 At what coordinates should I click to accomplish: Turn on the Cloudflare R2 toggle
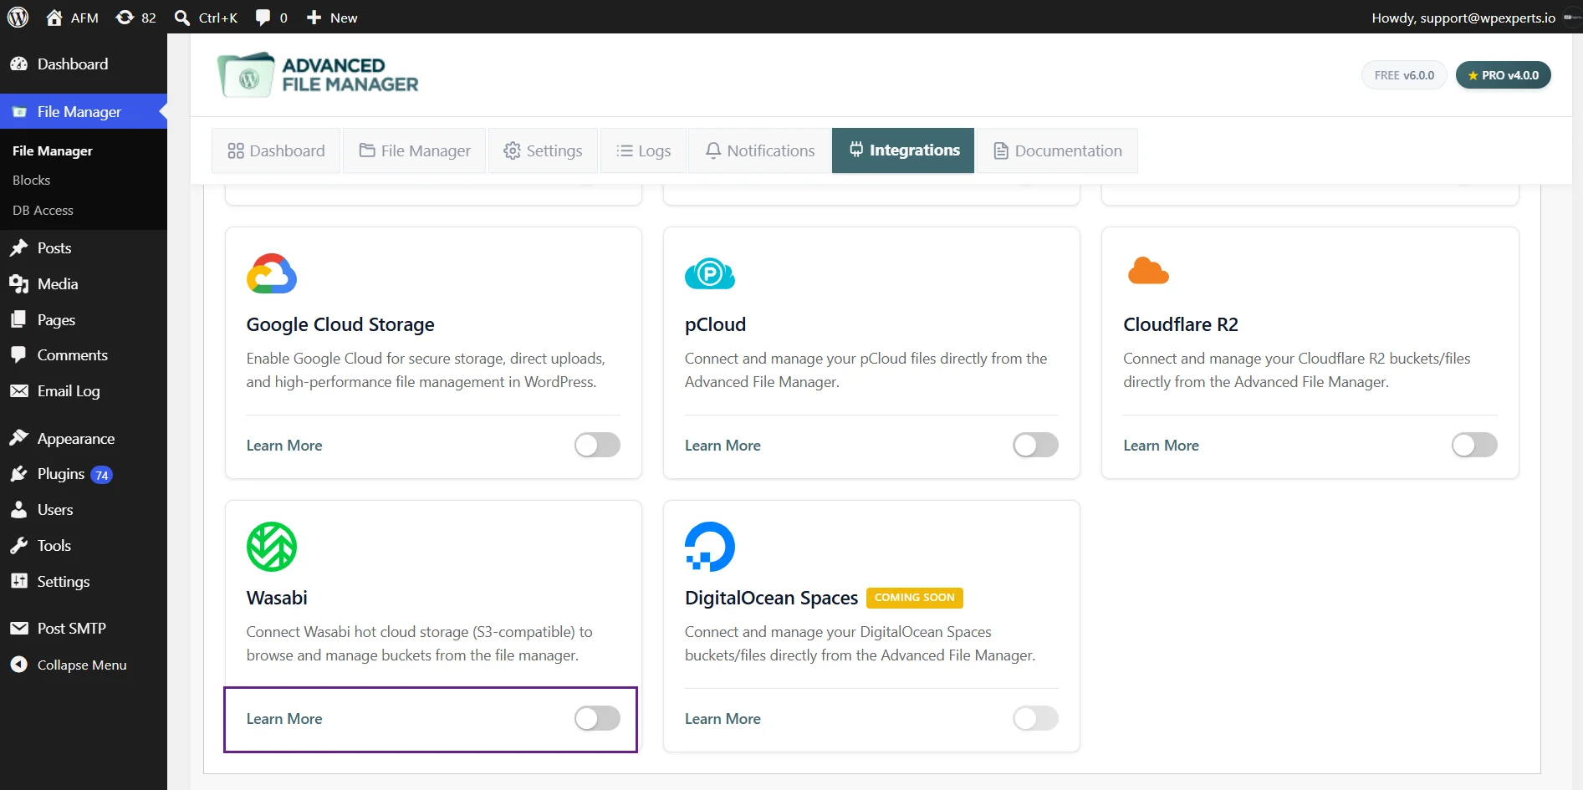1474,445
